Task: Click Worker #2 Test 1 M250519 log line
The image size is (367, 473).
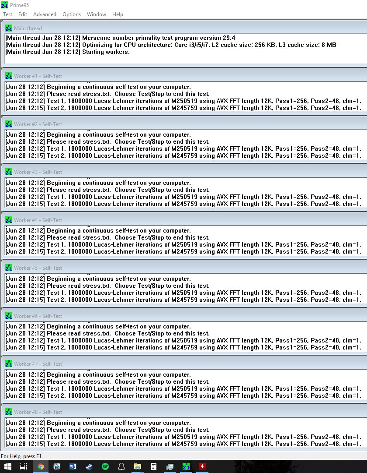Action: click(x=183, y=149)
